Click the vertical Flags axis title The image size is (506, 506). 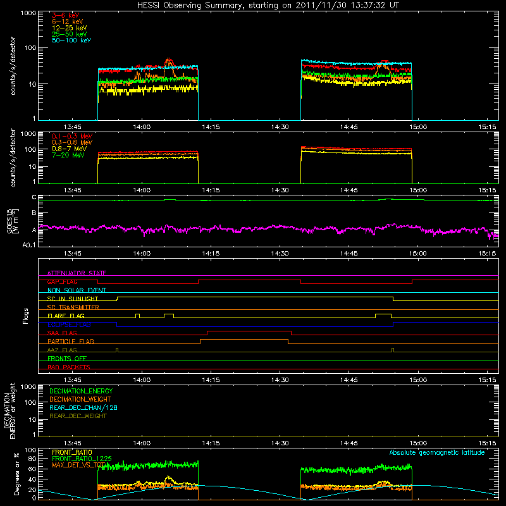pyautogui.click(x=26, y=316)
